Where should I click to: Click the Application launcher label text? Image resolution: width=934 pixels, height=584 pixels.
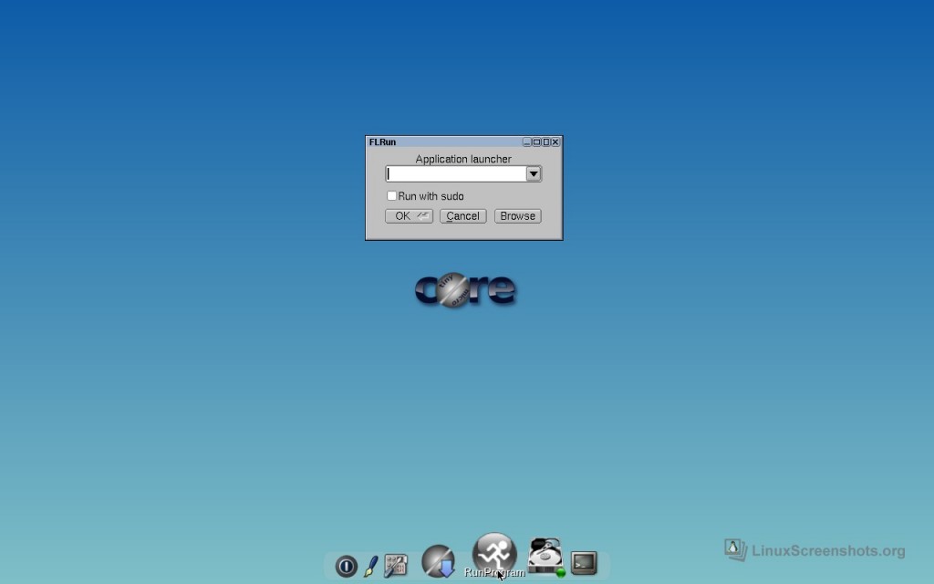(x=463, y=159)
